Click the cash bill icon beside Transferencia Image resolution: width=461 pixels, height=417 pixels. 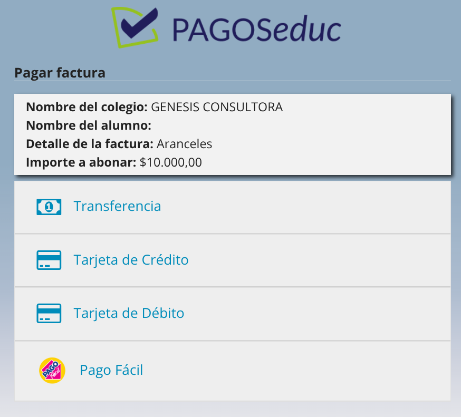[x=49, y=207]
